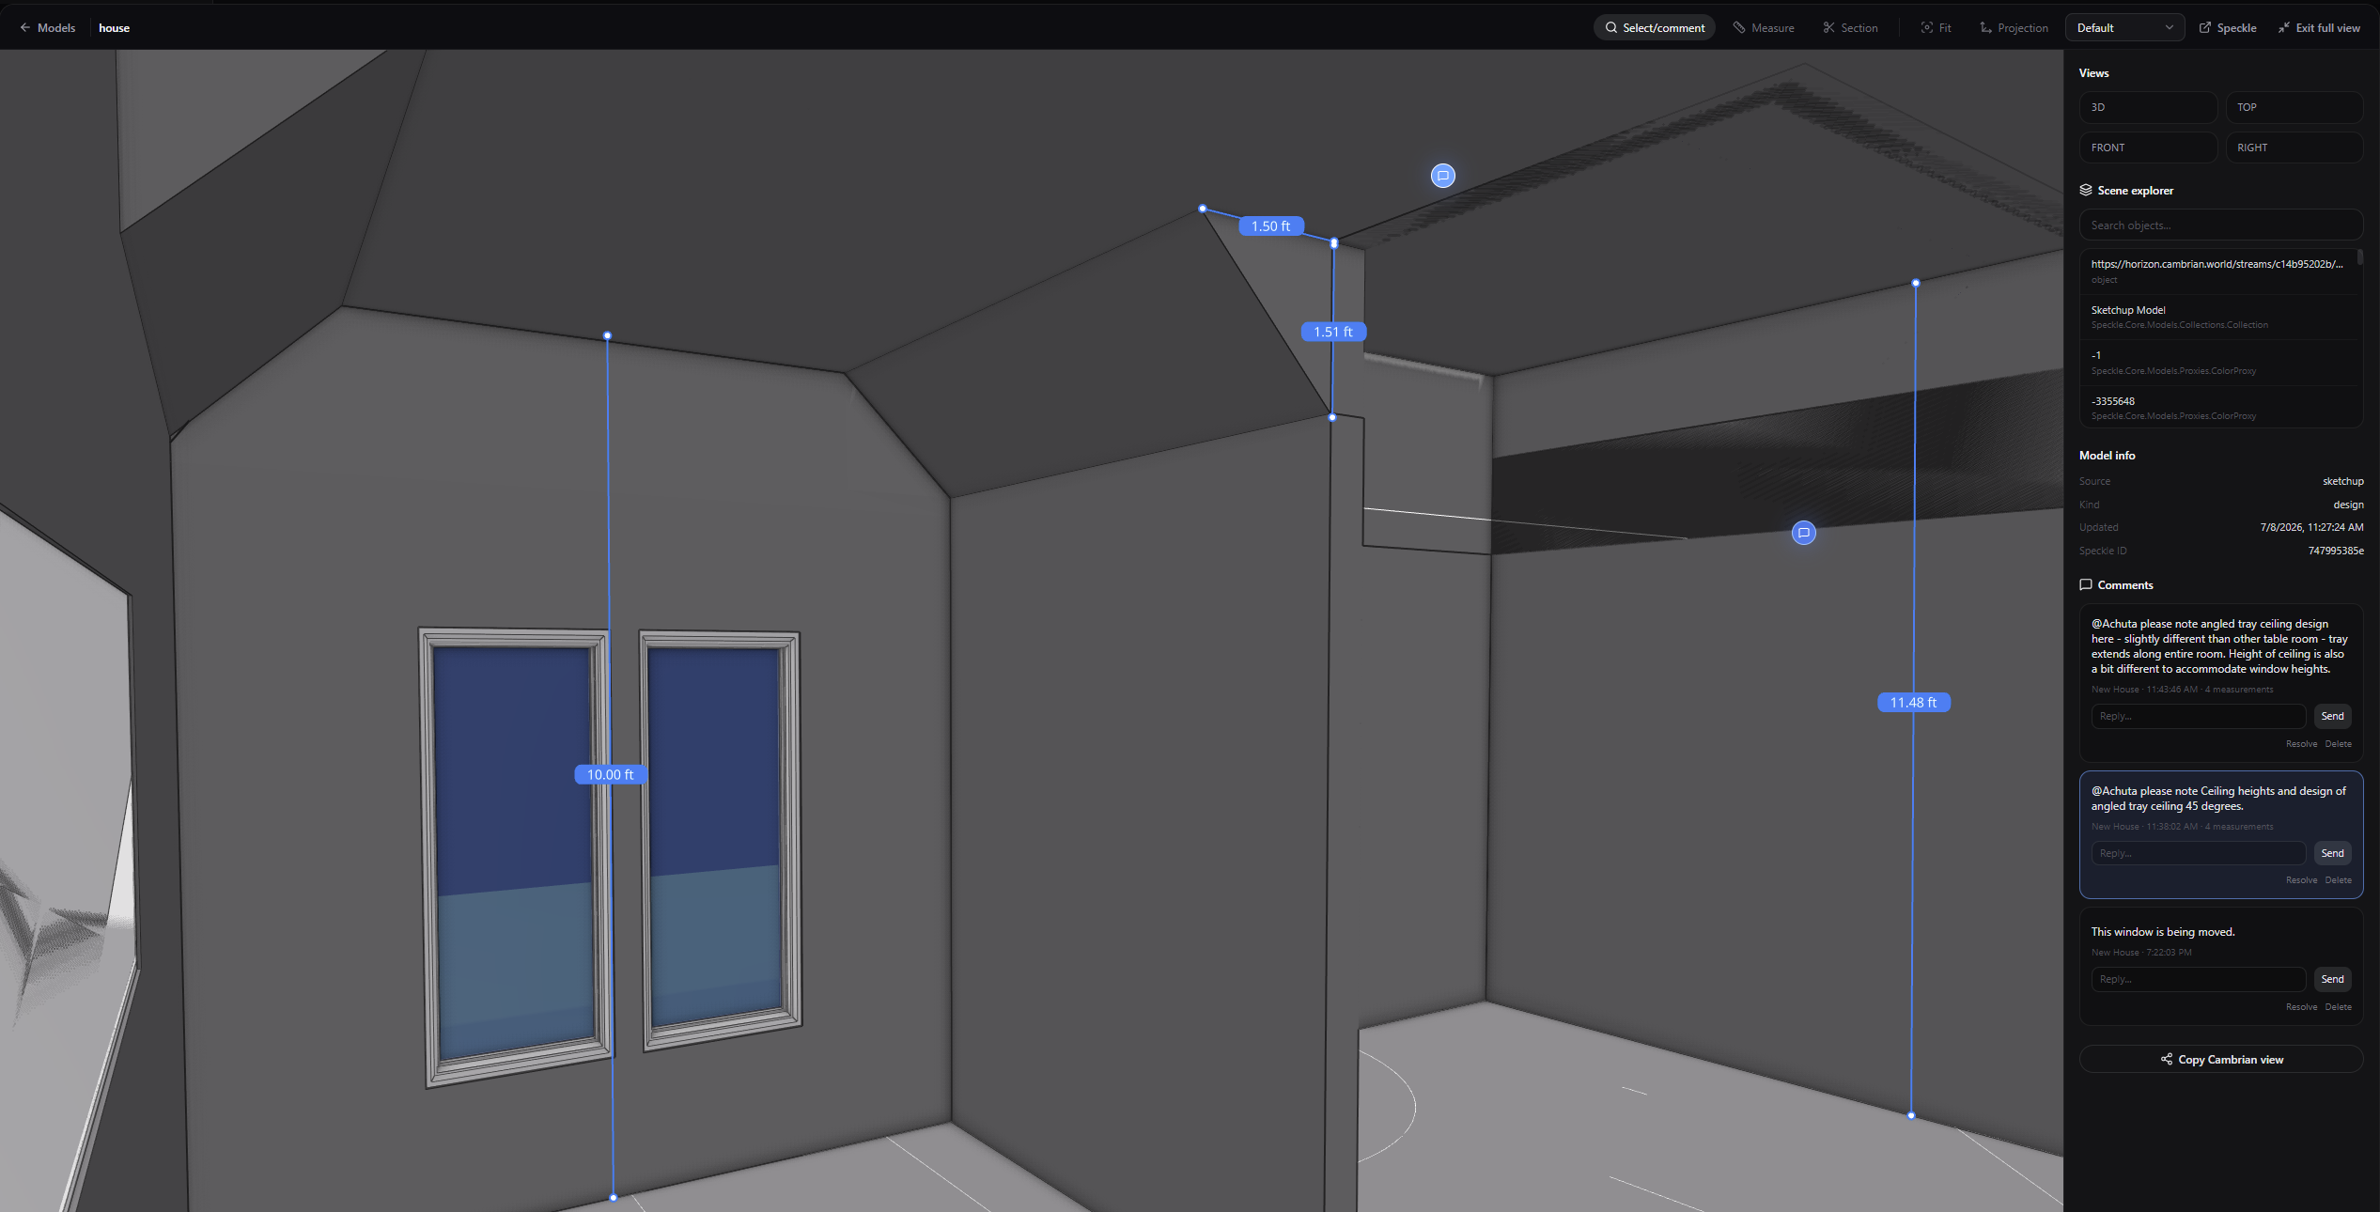Click the Updated timestamp value

pos(2311,527)
